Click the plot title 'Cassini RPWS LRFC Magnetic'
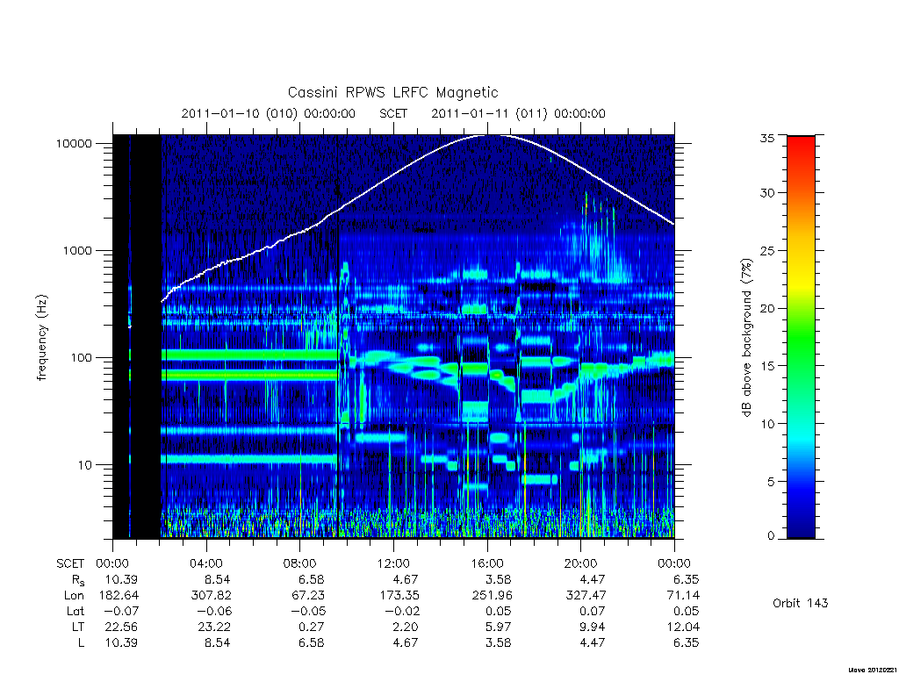899x674 pixels. pyautogui.click(x=392, y=92)
